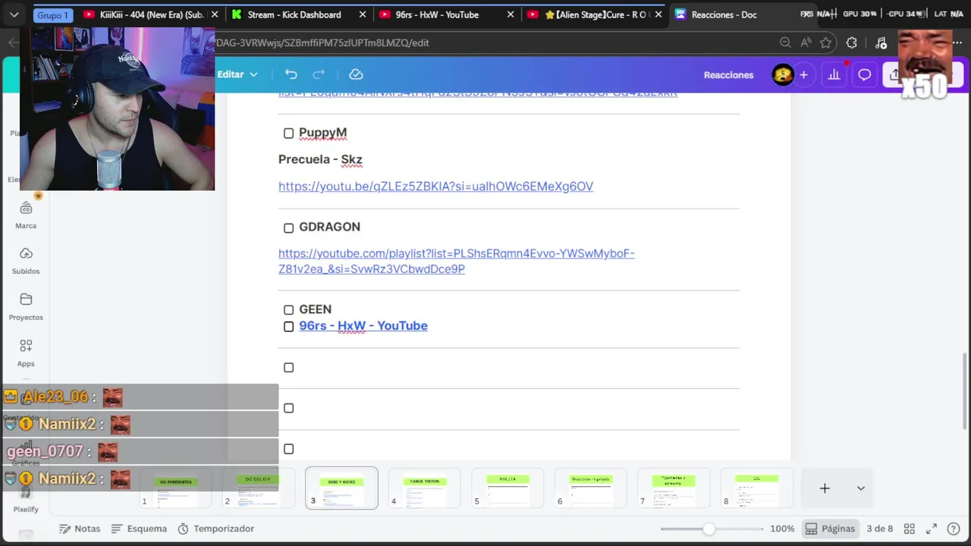The height and width of the screenshot is (546, 971).
Task: Select the current page 3 thumbnail
Action: [x=341, y=488]
